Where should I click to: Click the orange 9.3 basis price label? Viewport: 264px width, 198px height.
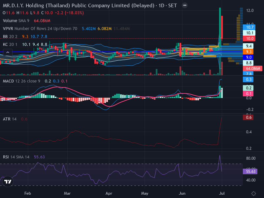[248, 52]
